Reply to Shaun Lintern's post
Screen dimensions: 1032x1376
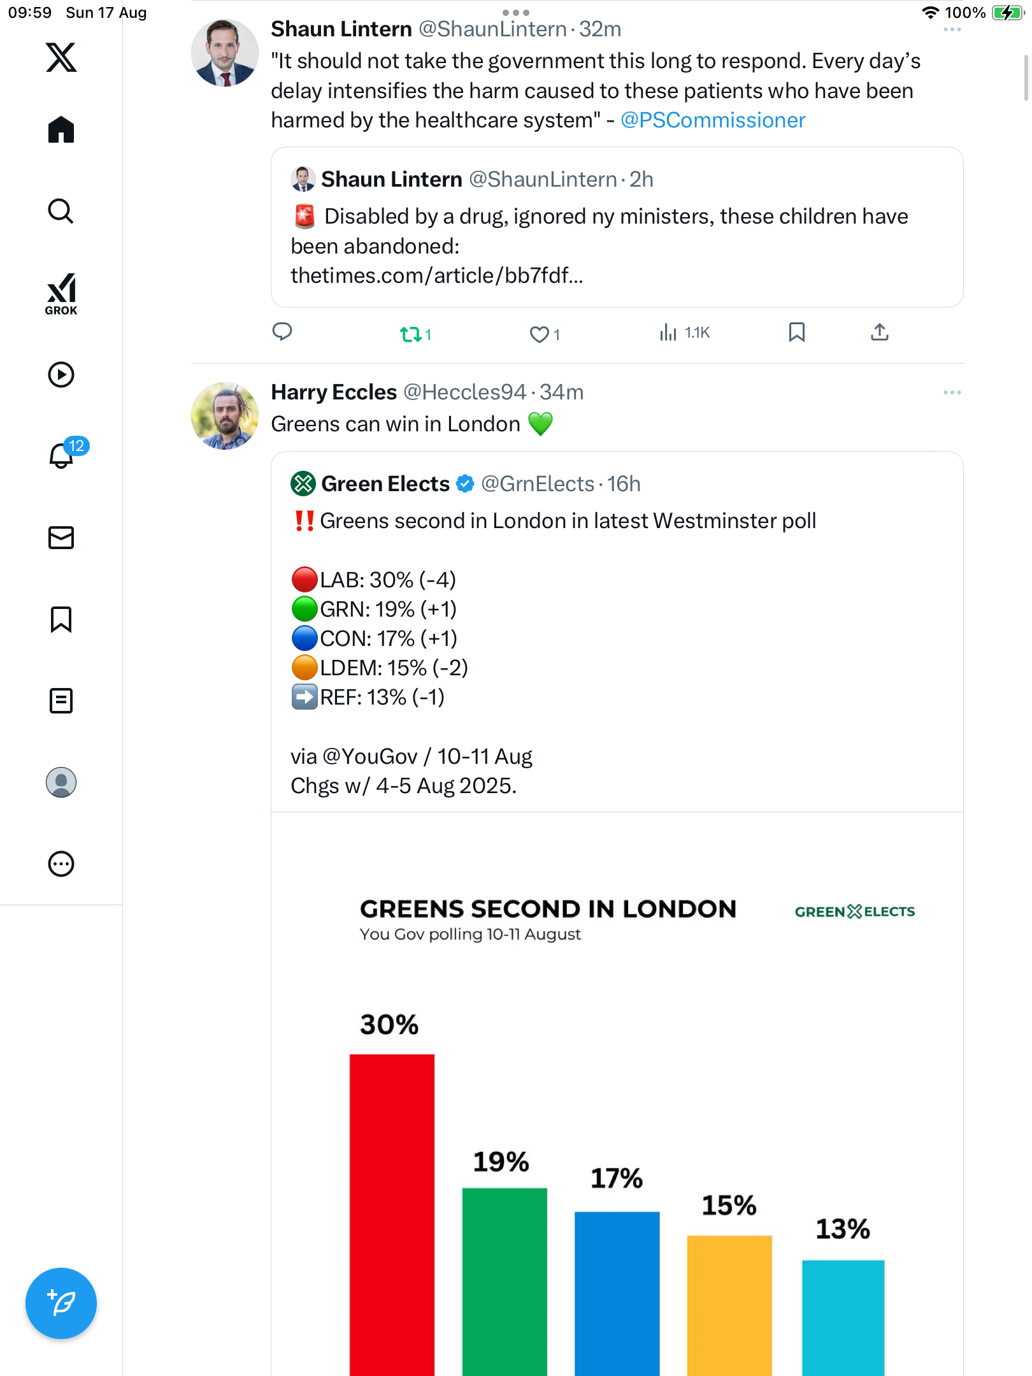pos(282,332)
